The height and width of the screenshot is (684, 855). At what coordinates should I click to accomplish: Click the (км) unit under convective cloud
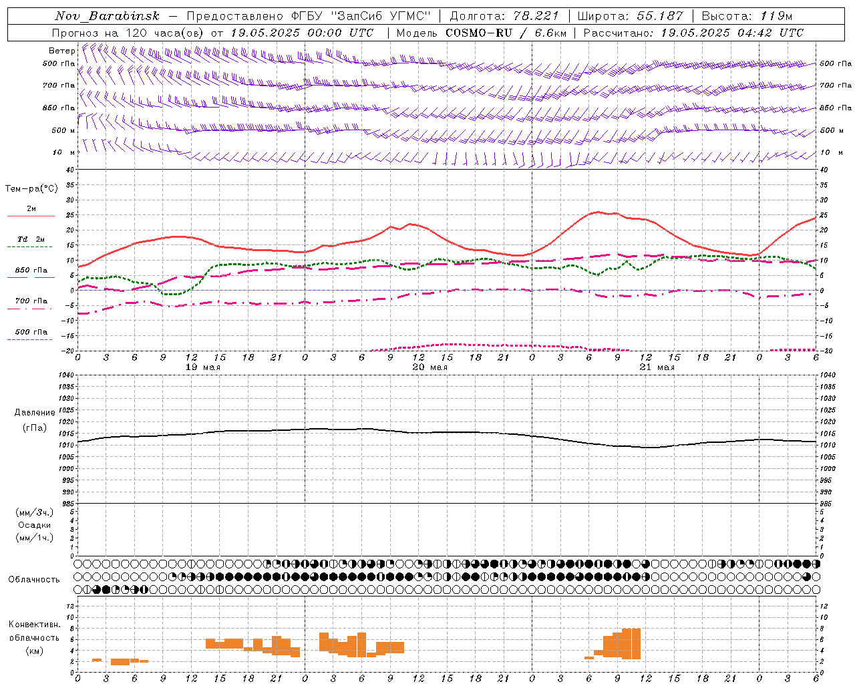[x=35, y=651]
